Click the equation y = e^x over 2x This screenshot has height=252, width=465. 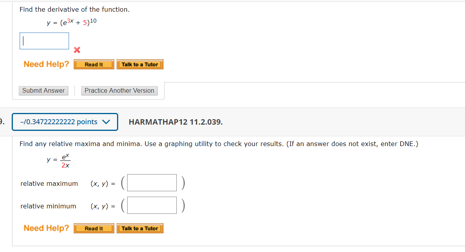tap(59, 160)
